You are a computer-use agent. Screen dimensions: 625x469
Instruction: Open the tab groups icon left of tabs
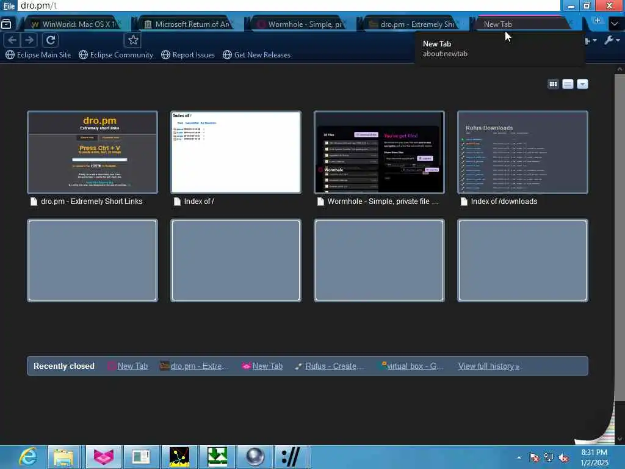tap(6, 24)
